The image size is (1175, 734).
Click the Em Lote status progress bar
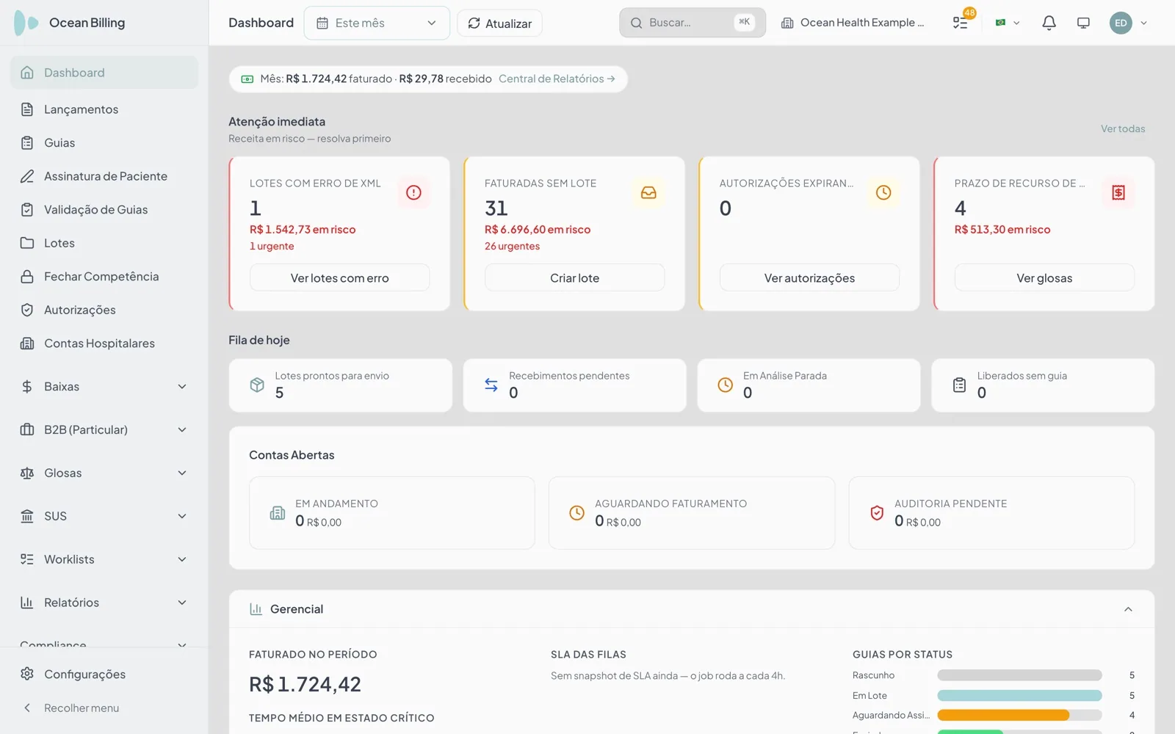pyautogui.click(x=1019, y=695)
